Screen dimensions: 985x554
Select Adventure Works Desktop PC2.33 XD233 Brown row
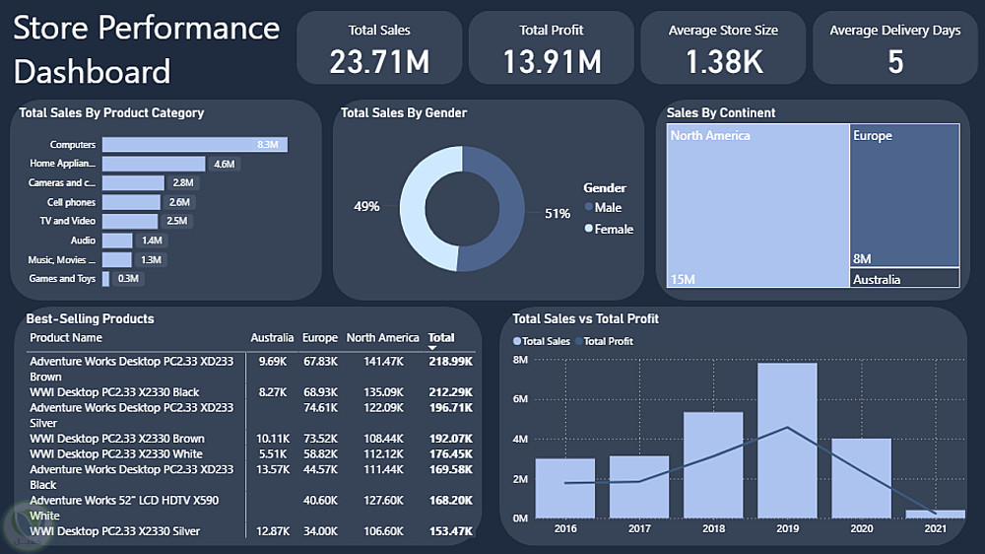click(x=251, y=369)
